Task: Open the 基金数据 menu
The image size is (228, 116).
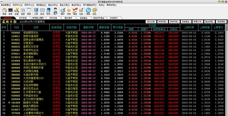Action: tap(6, 5)
